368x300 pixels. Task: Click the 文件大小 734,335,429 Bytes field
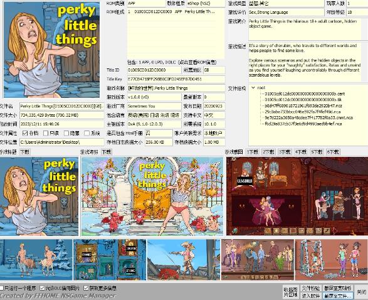pos(61,115)
